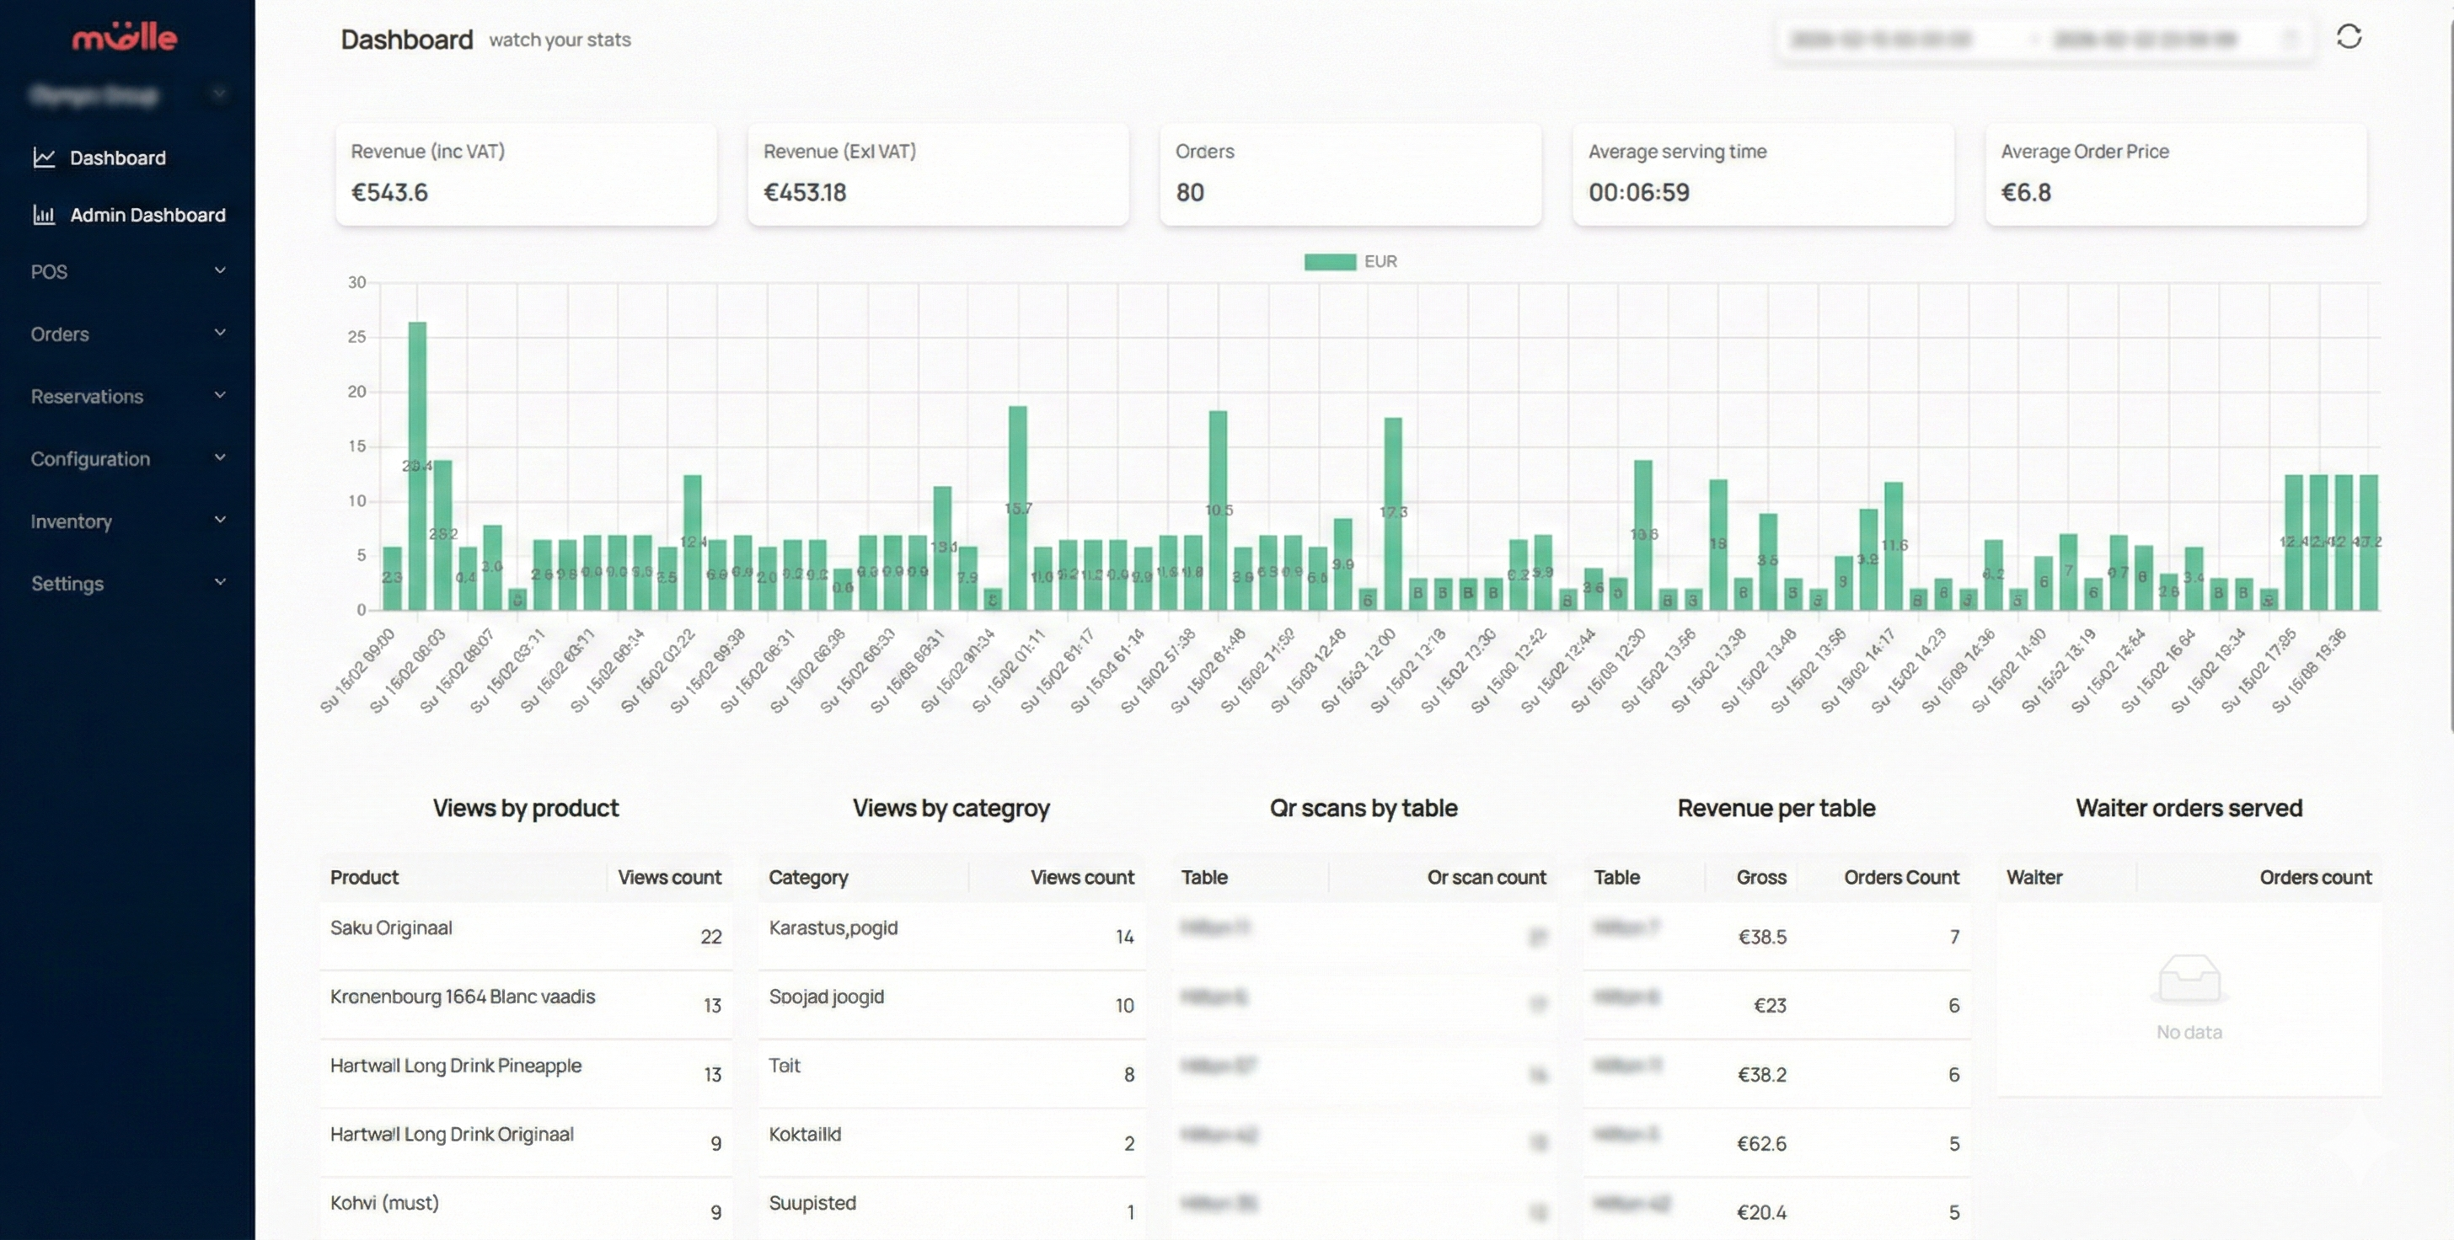
Task: Click the tallest bar in the revenue chart
Action: click(416, 457)
